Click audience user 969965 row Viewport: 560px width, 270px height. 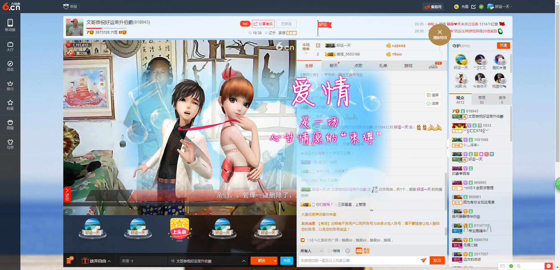(x=480, y=185)
